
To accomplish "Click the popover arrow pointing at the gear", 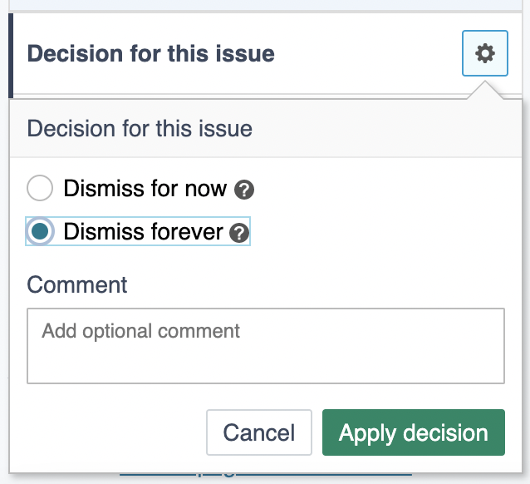I will 484,90.
